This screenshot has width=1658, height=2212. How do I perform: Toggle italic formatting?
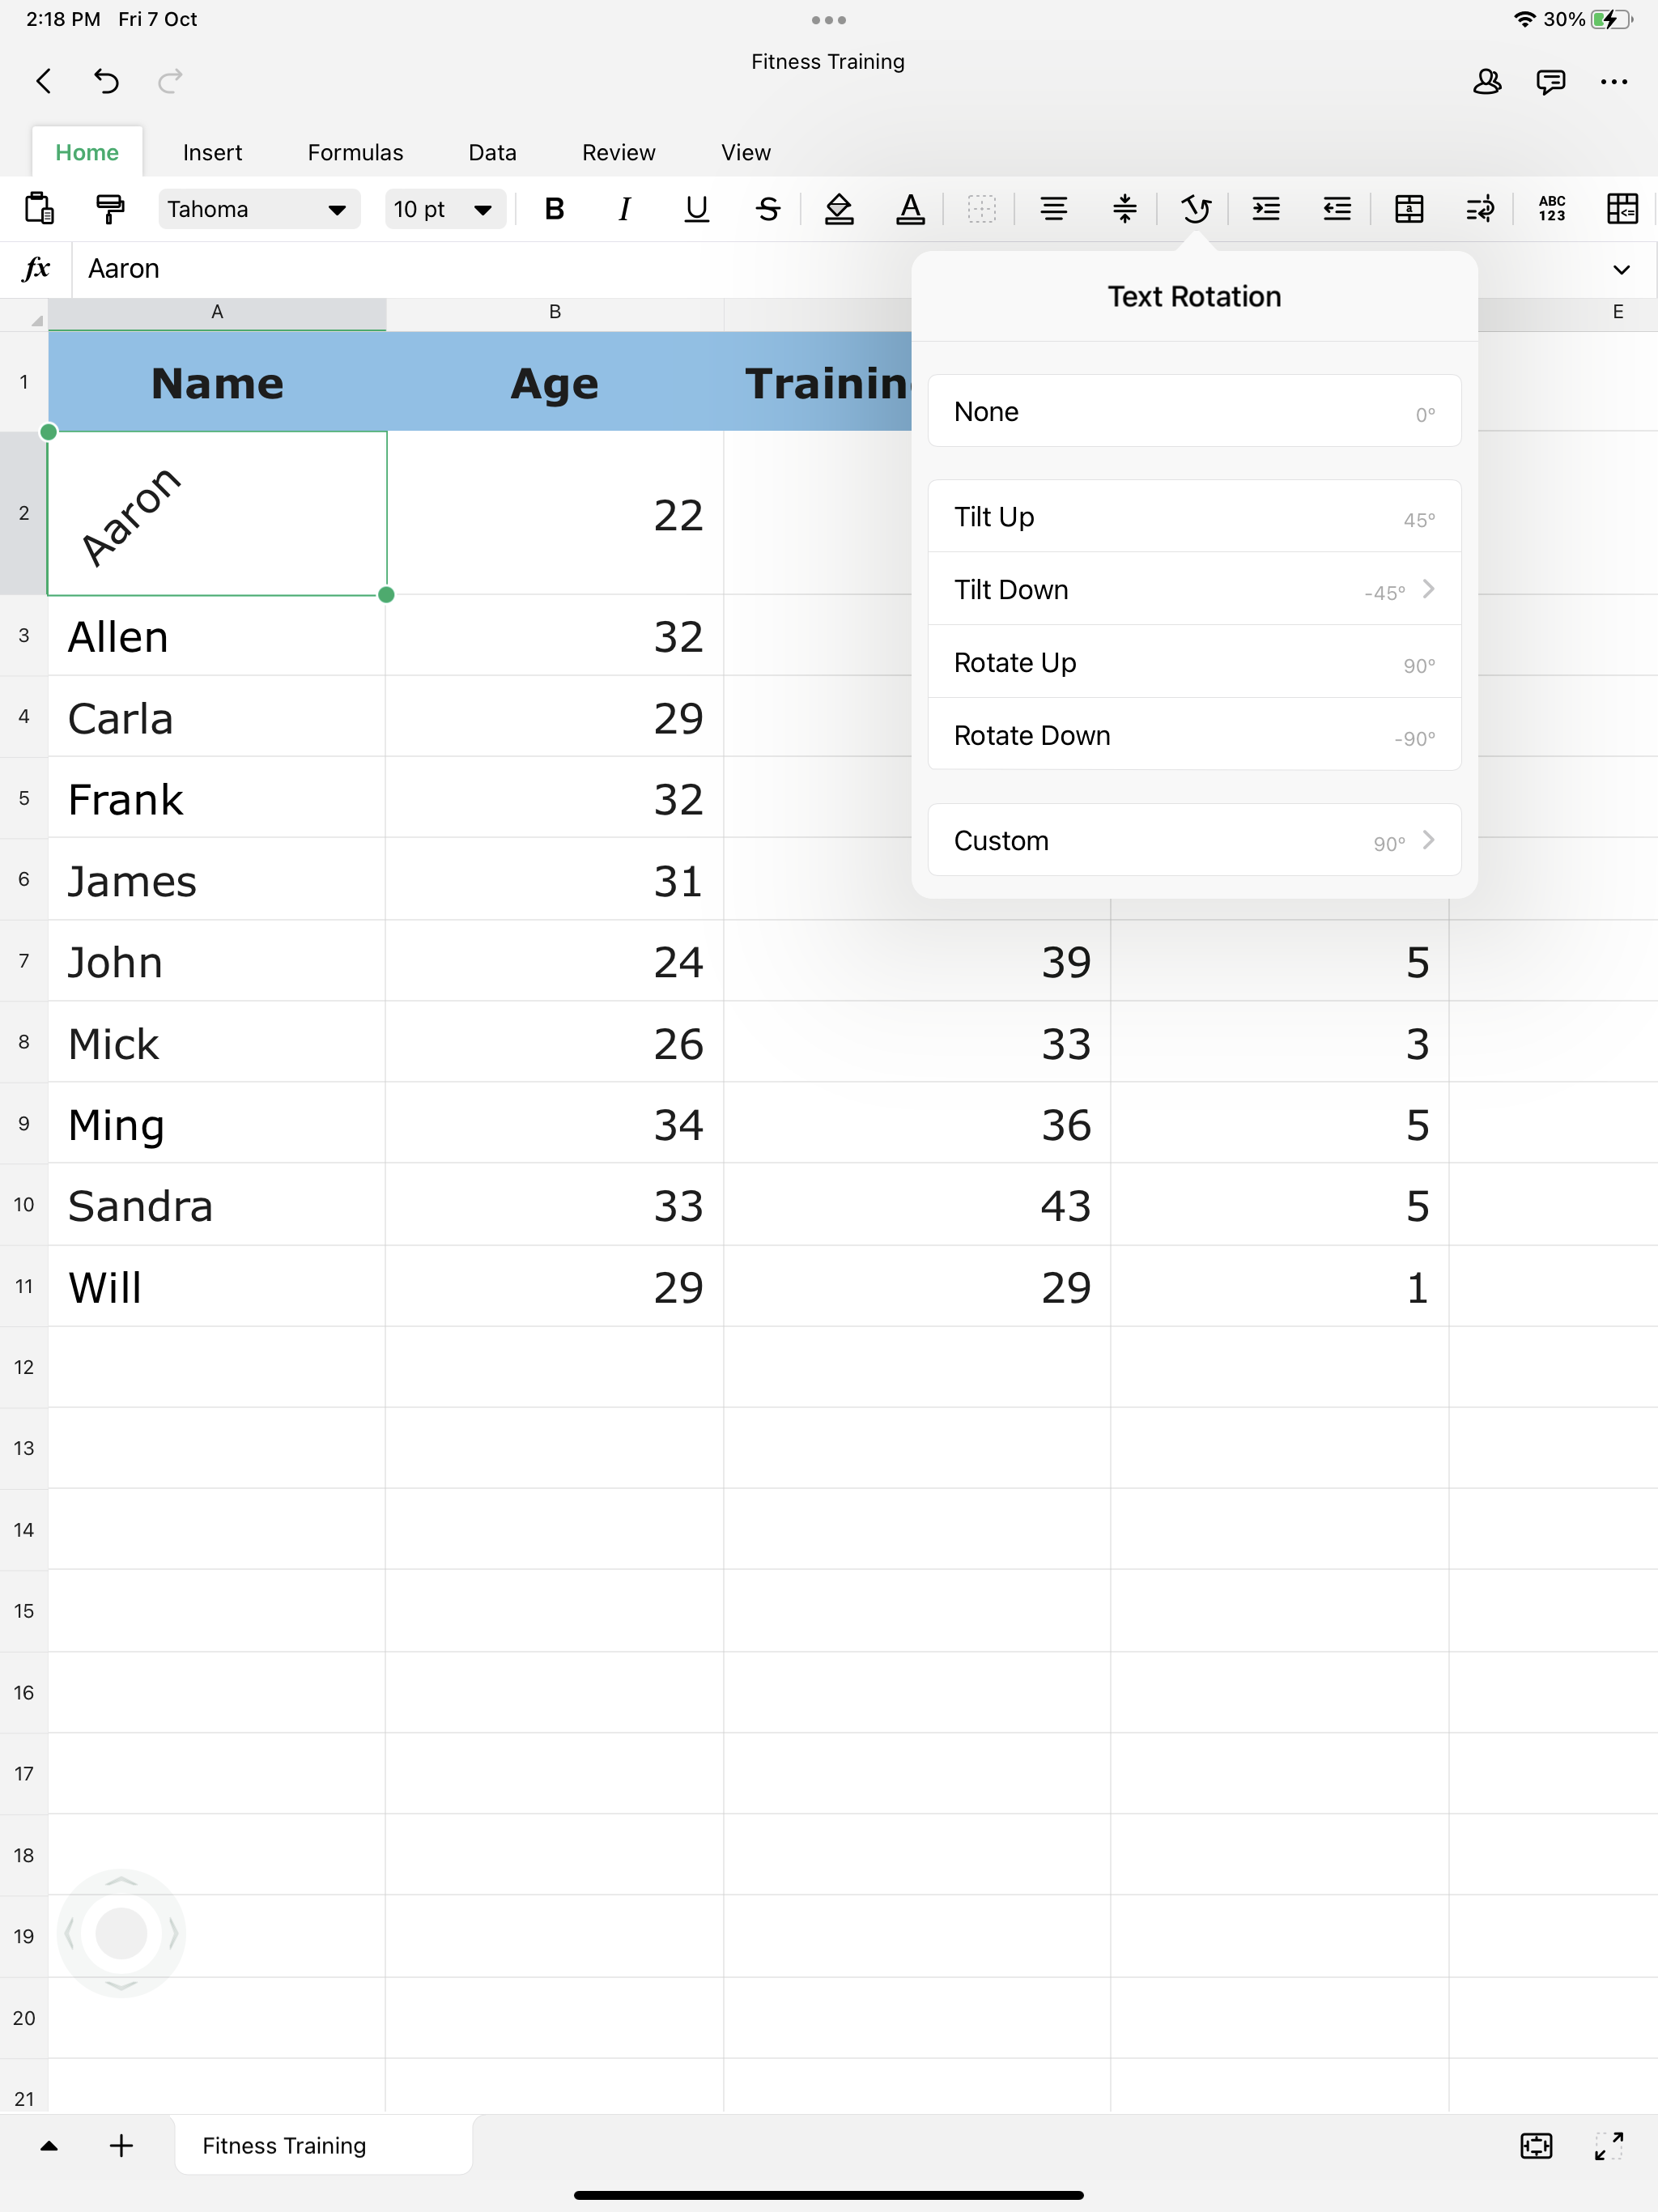click(x=625, y=209)
